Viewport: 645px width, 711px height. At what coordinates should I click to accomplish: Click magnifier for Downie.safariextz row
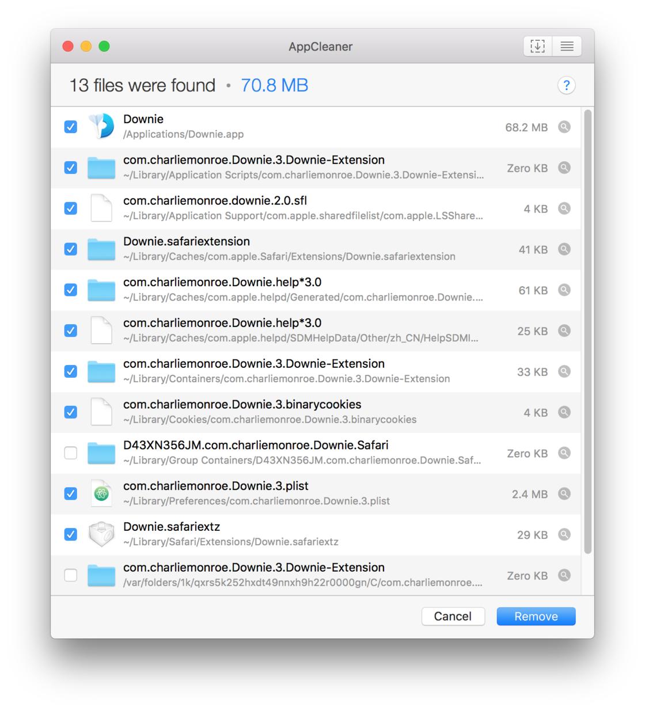[564, 534]
